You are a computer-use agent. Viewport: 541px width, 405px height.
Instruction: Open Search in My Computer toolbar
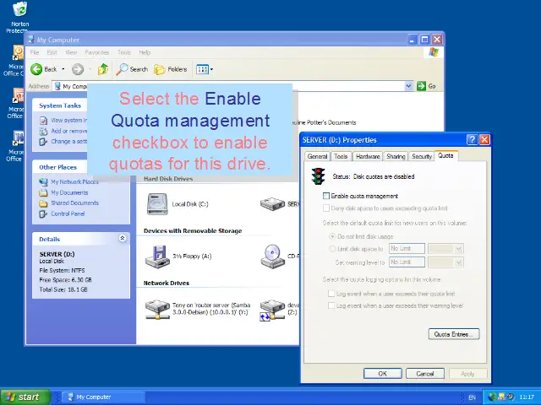[x=132, y=69]
